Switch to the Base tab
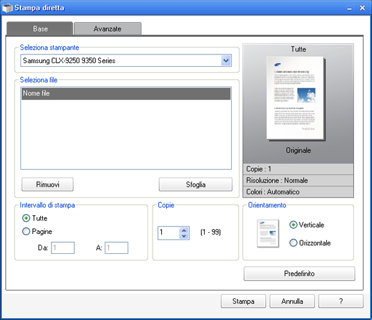The width and height of the screenshot is (372, 320). click(40, 29)
